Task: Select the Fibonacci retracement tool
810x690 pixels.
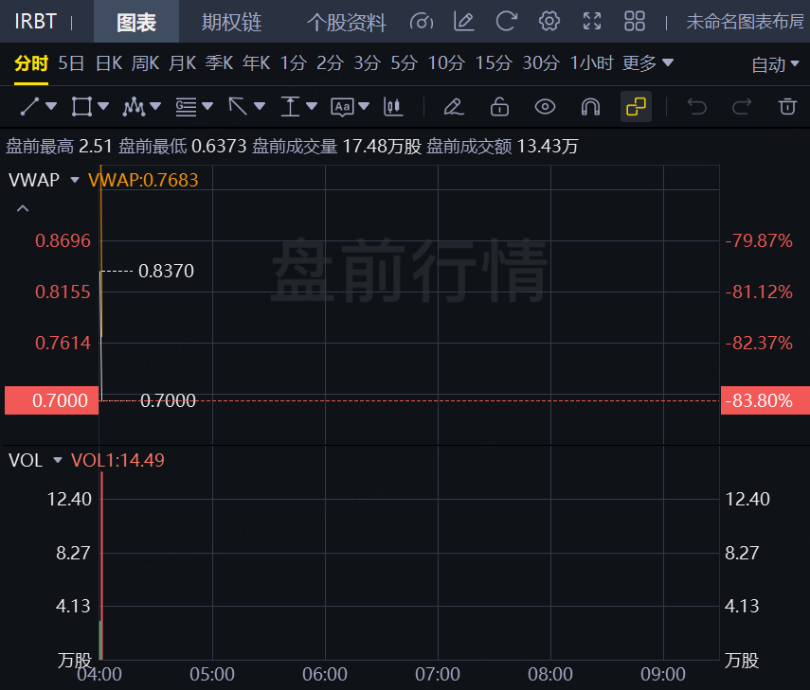Action: (186, 107)
